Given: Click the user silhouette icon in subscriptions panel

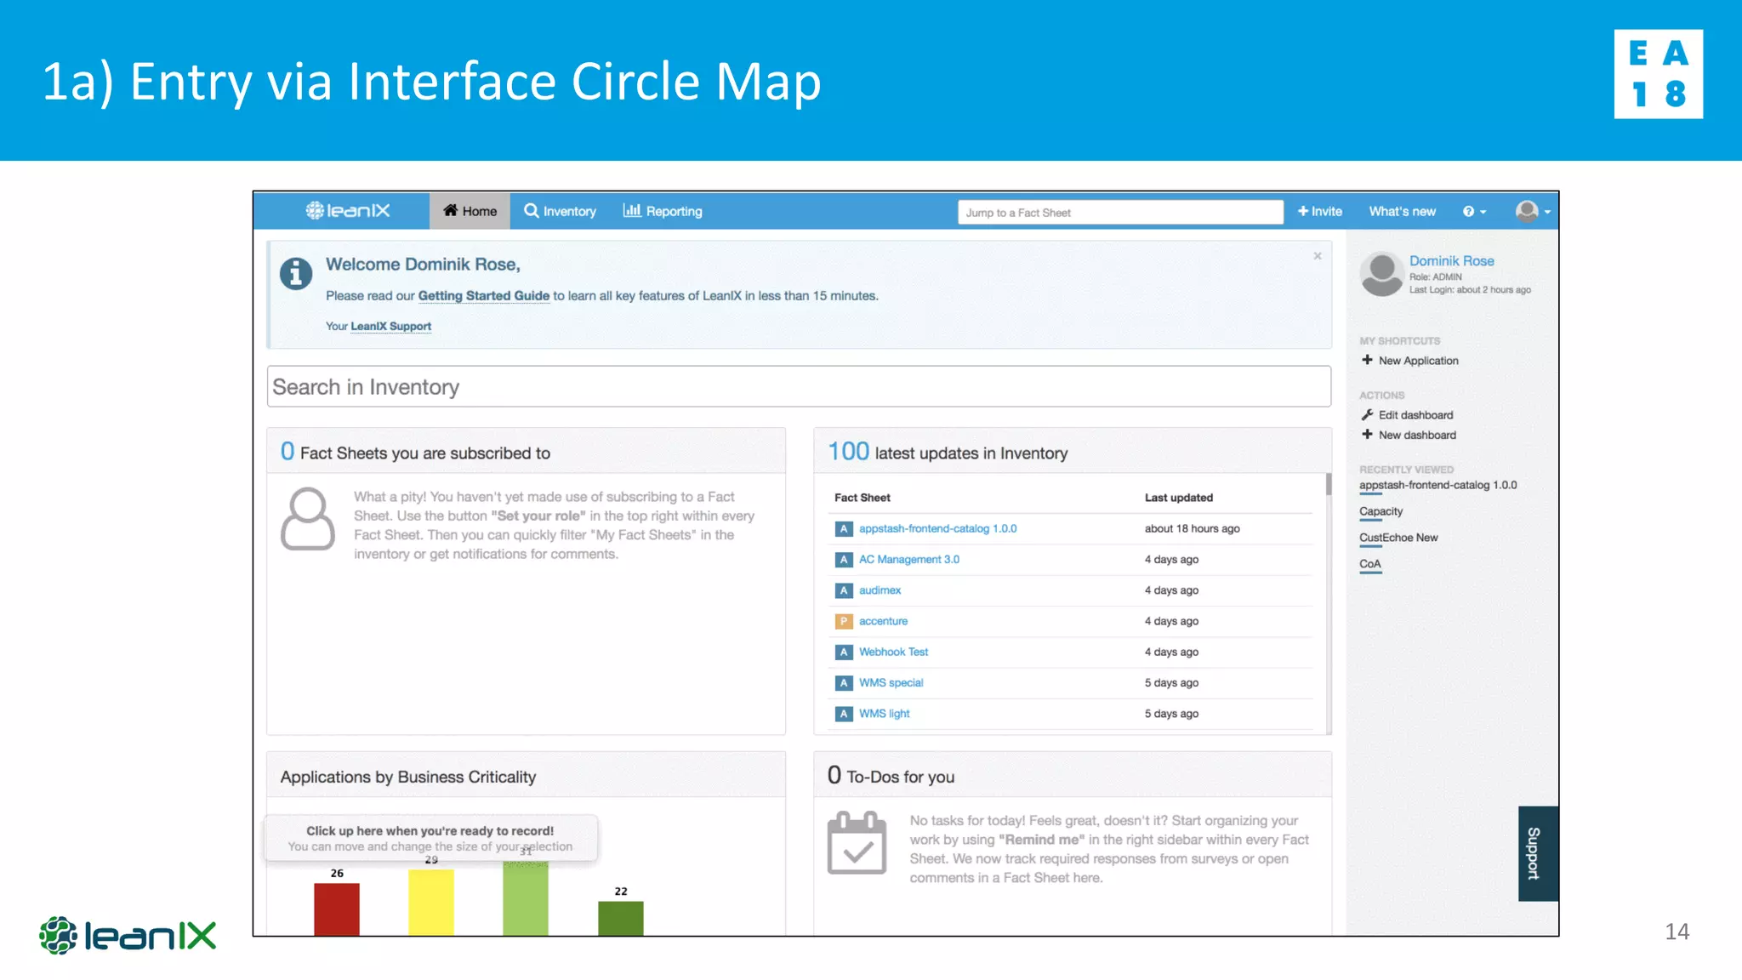Looking at the screenshot, I should [307, 518].
